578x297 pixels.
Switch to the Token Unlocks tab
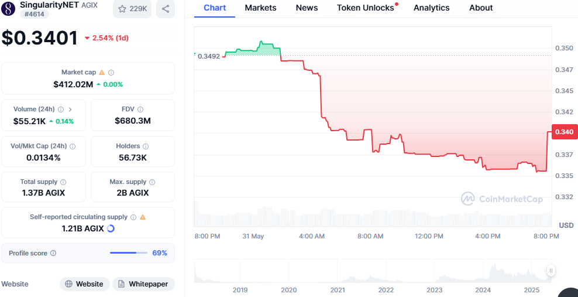tap(366, 8)
